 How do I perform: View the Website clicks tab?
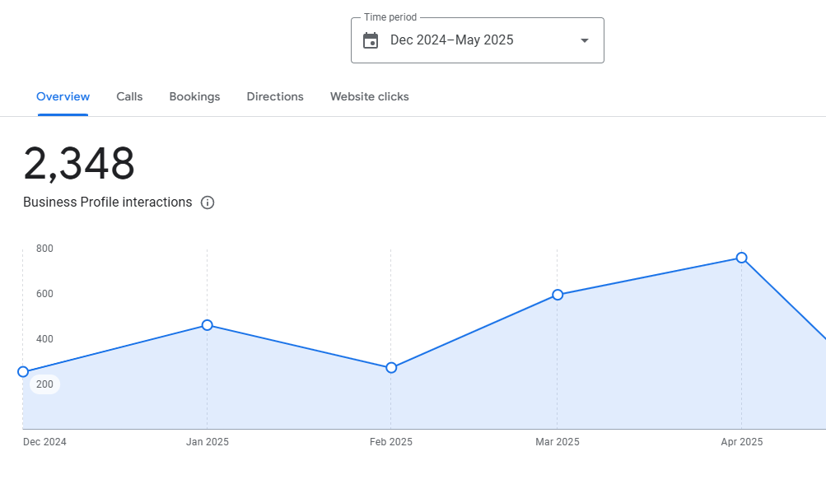[x=369, y=96]
